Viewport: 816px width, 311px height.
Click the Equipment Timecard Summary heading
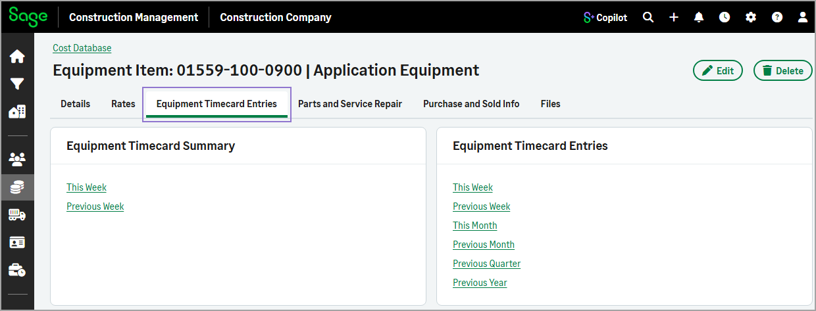point(151,146)
